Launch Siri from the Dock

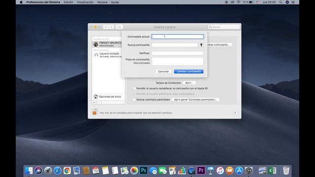pos(38,171)
